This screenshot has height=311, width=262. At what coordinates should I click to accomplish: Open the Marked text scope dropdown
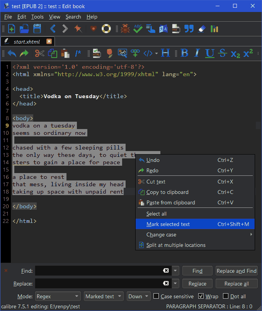click(104, 296)
